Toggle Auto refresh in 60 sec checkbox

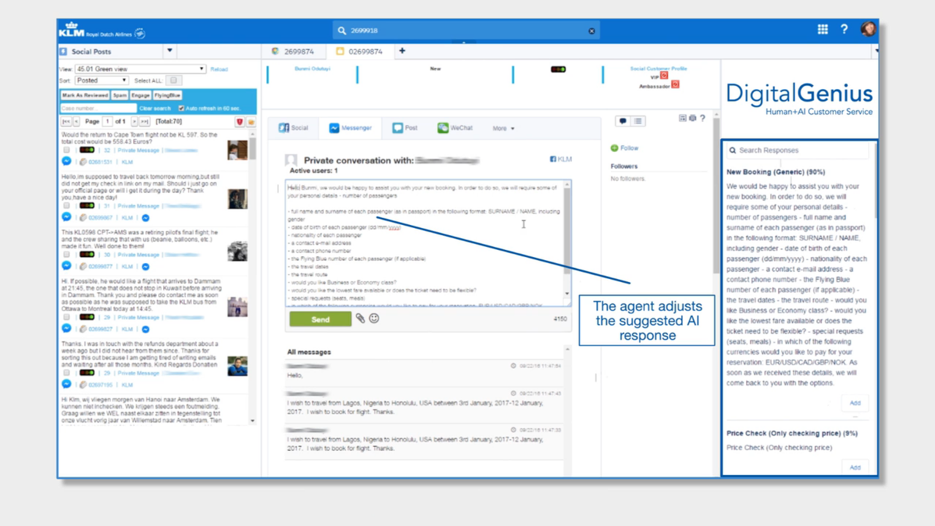tap(182, 108)
